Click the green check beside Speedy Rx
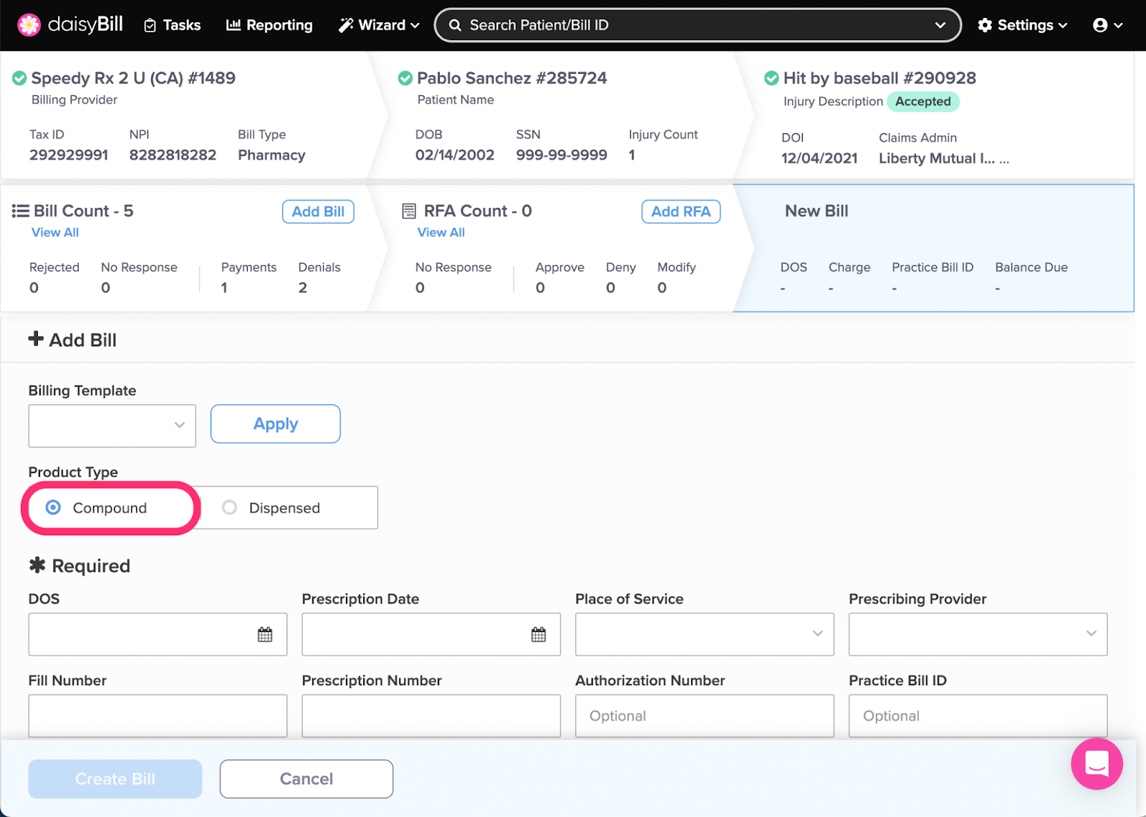The height and width of the screenshot is (817, 1146). point(19,78)
